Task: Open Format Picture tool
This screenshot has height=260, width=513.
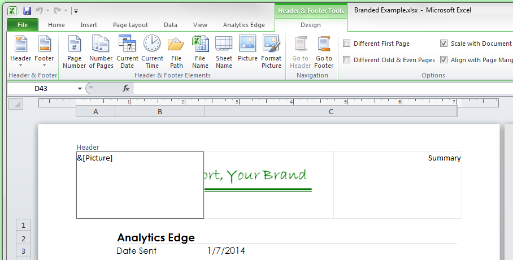Action: click(x=271, y=51)
